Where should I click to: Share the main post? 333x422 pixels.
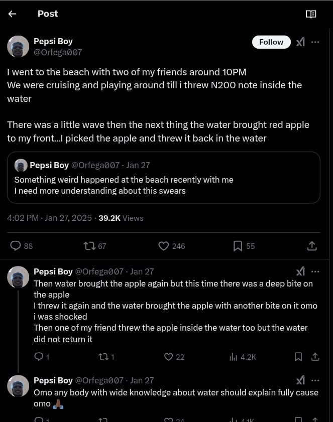click(x=312, y=246)
